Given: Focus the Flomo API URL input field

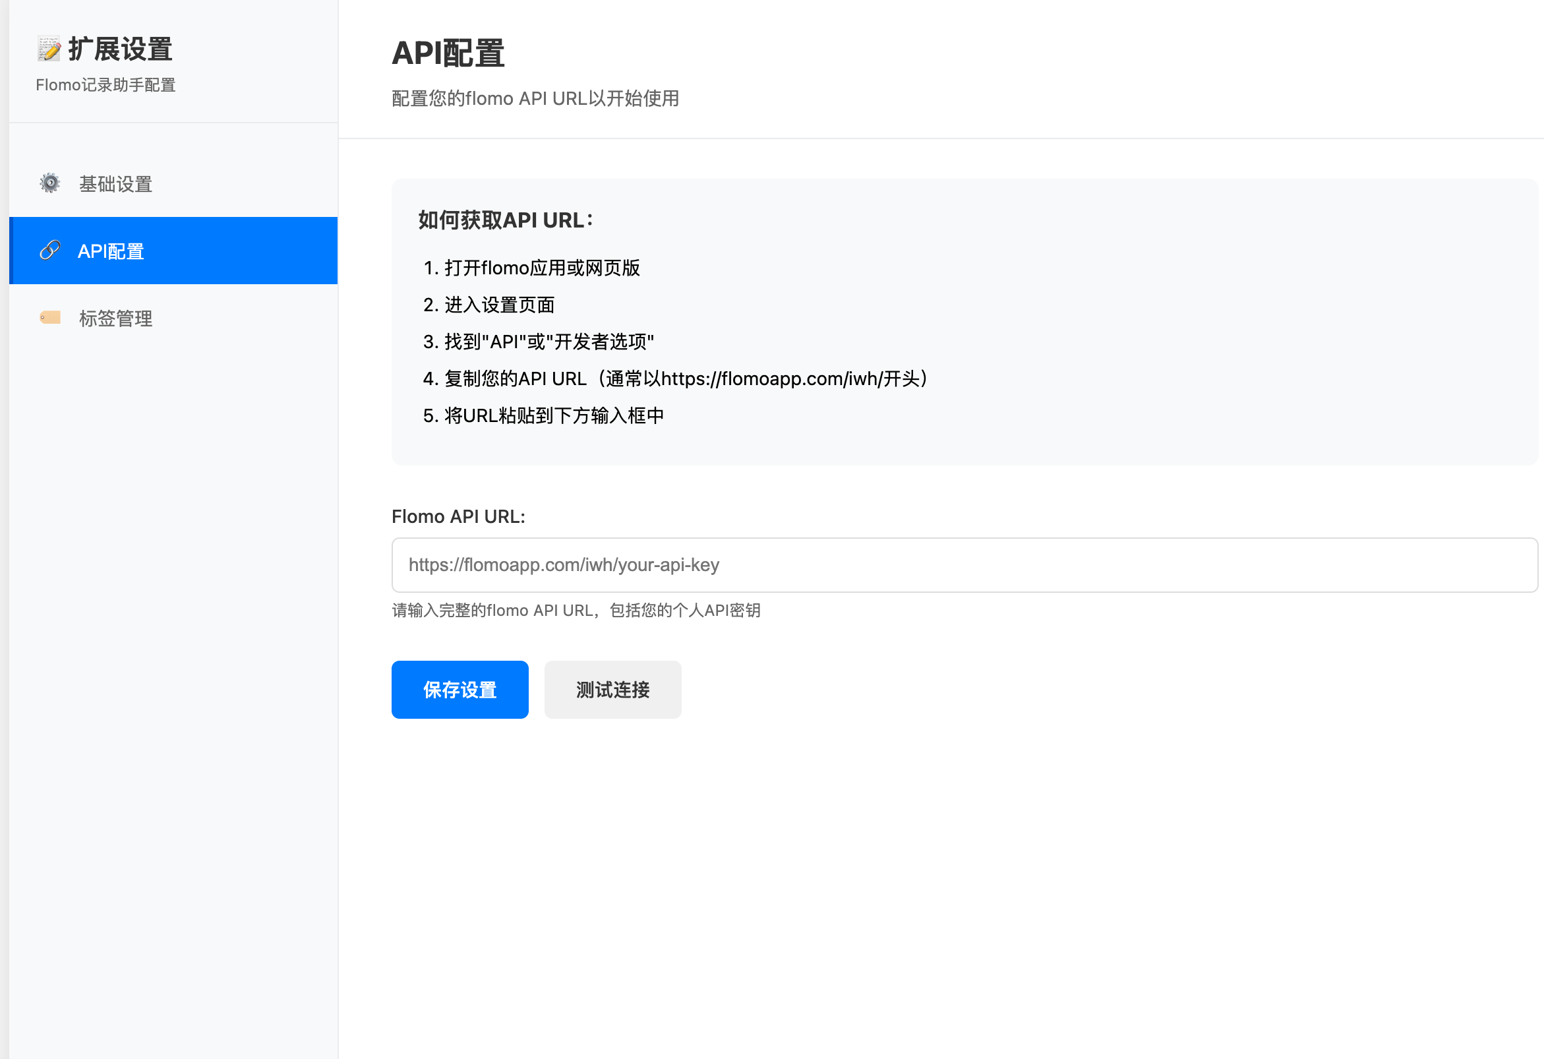Looking at the screenshot, I should [x=963, y=564].
